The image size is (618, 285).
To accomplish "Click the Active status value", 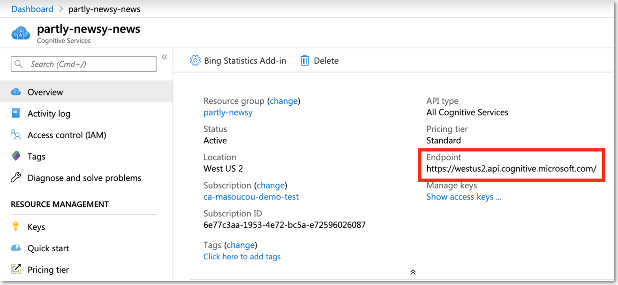I will point(215,140).
